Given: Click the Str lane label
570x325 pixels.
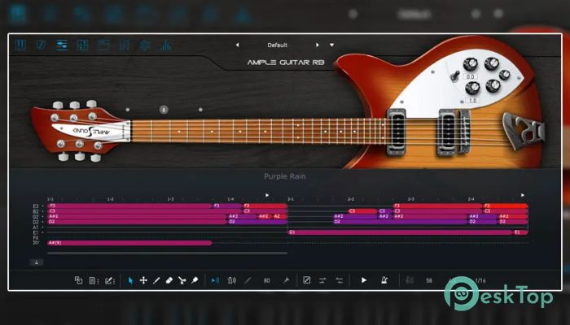Looking at the screenshot, I should [36, 243].
